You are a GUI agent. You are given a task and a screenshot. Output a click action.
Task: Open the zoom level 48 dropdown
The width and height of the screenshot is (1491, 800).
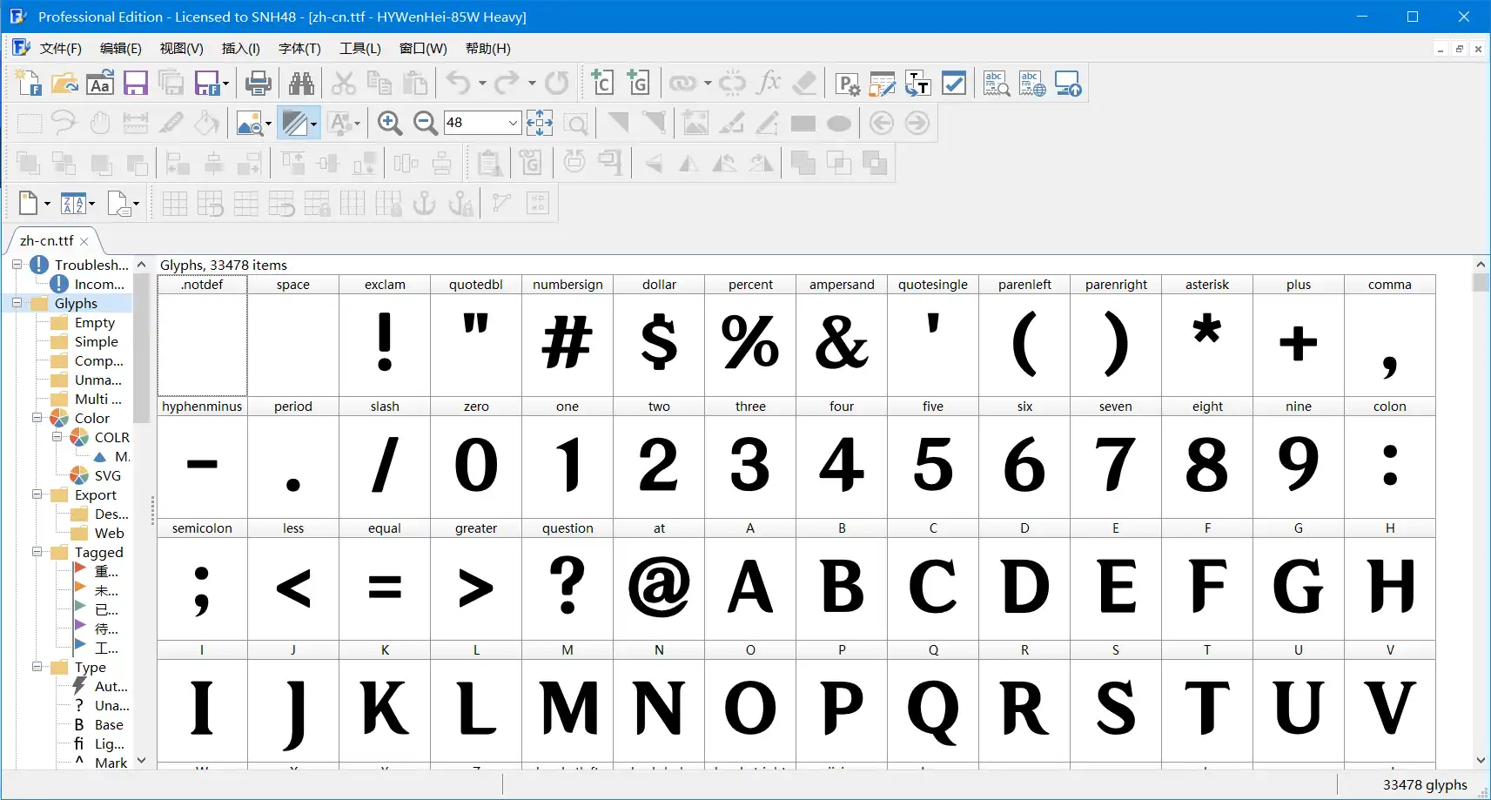[513, 124]
